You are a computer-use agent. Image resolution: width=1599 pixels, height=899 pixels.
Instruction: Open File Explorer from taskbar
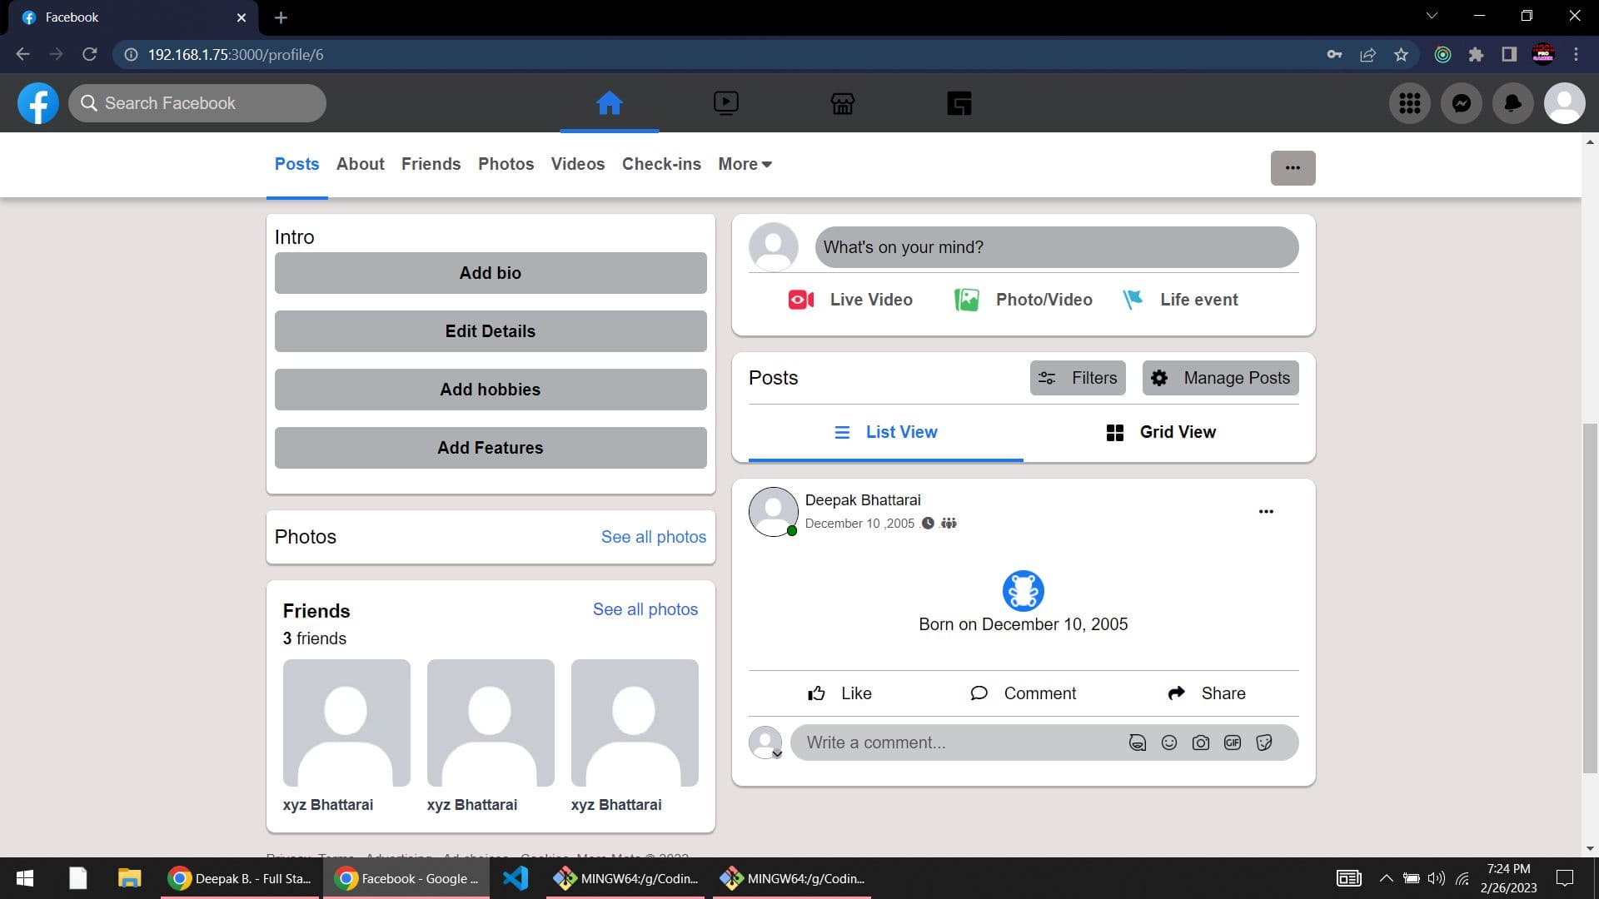[x=129, y=878]
